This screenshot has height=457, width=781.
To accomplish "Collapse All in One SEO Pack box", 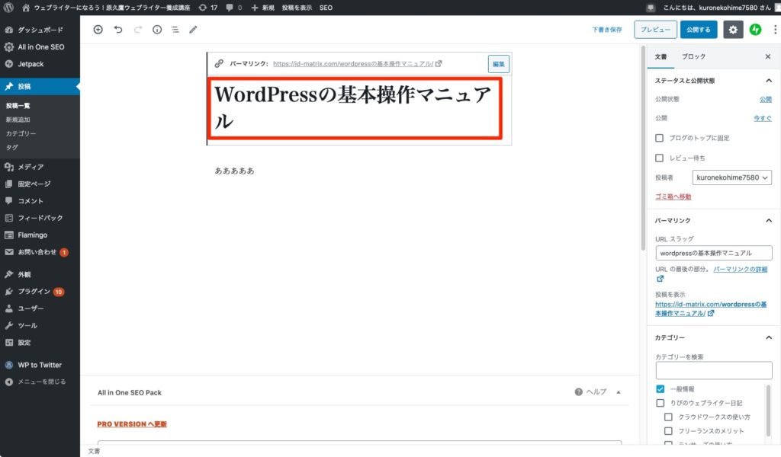I will [x=619, y=391].
